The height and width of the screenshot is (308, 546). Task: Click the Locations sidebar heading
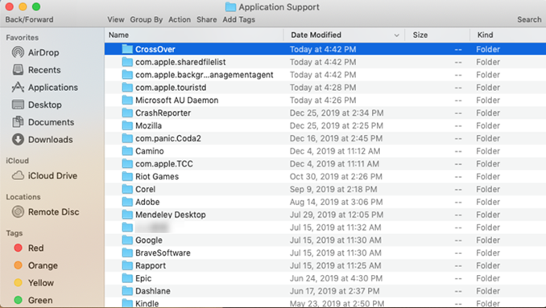pos(23,197)
